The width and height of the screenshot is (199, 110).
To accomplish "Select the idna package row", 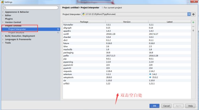I will [x=127, y=46].
